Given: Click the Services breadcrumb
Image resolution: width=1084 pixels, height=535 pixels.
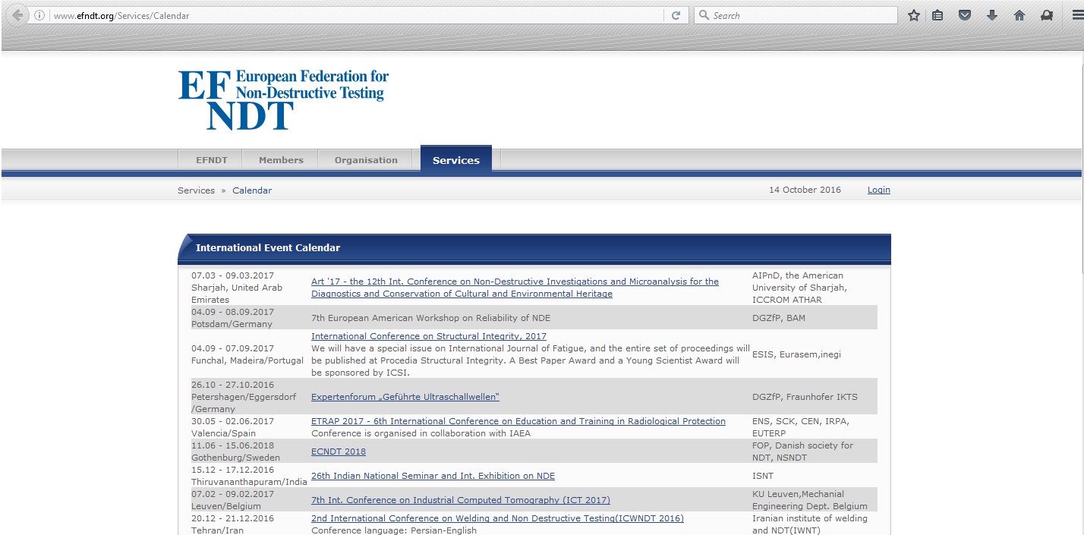Looking at the screenshot, I should tap(196, 190).
